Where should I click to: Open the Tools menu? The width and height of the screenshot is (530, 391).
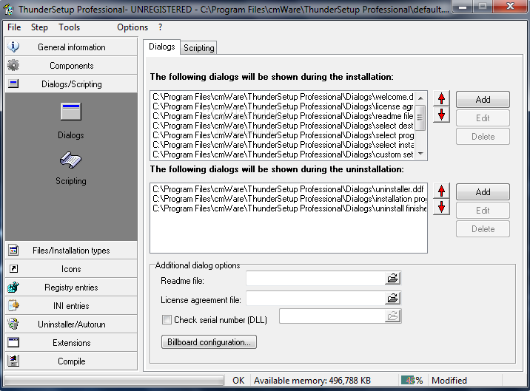coord(70,27)
